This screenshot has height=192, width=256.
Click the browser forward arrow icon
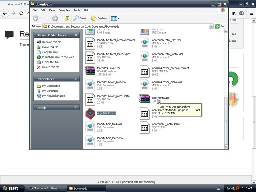13,13
